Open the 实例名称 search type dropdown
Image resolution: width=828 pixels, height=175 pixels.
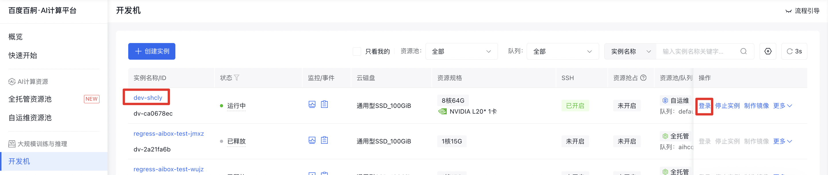[x=630, y=51]
